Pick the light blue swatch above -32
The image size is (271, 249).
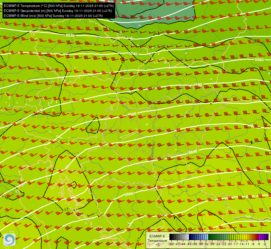pos(207,237)
